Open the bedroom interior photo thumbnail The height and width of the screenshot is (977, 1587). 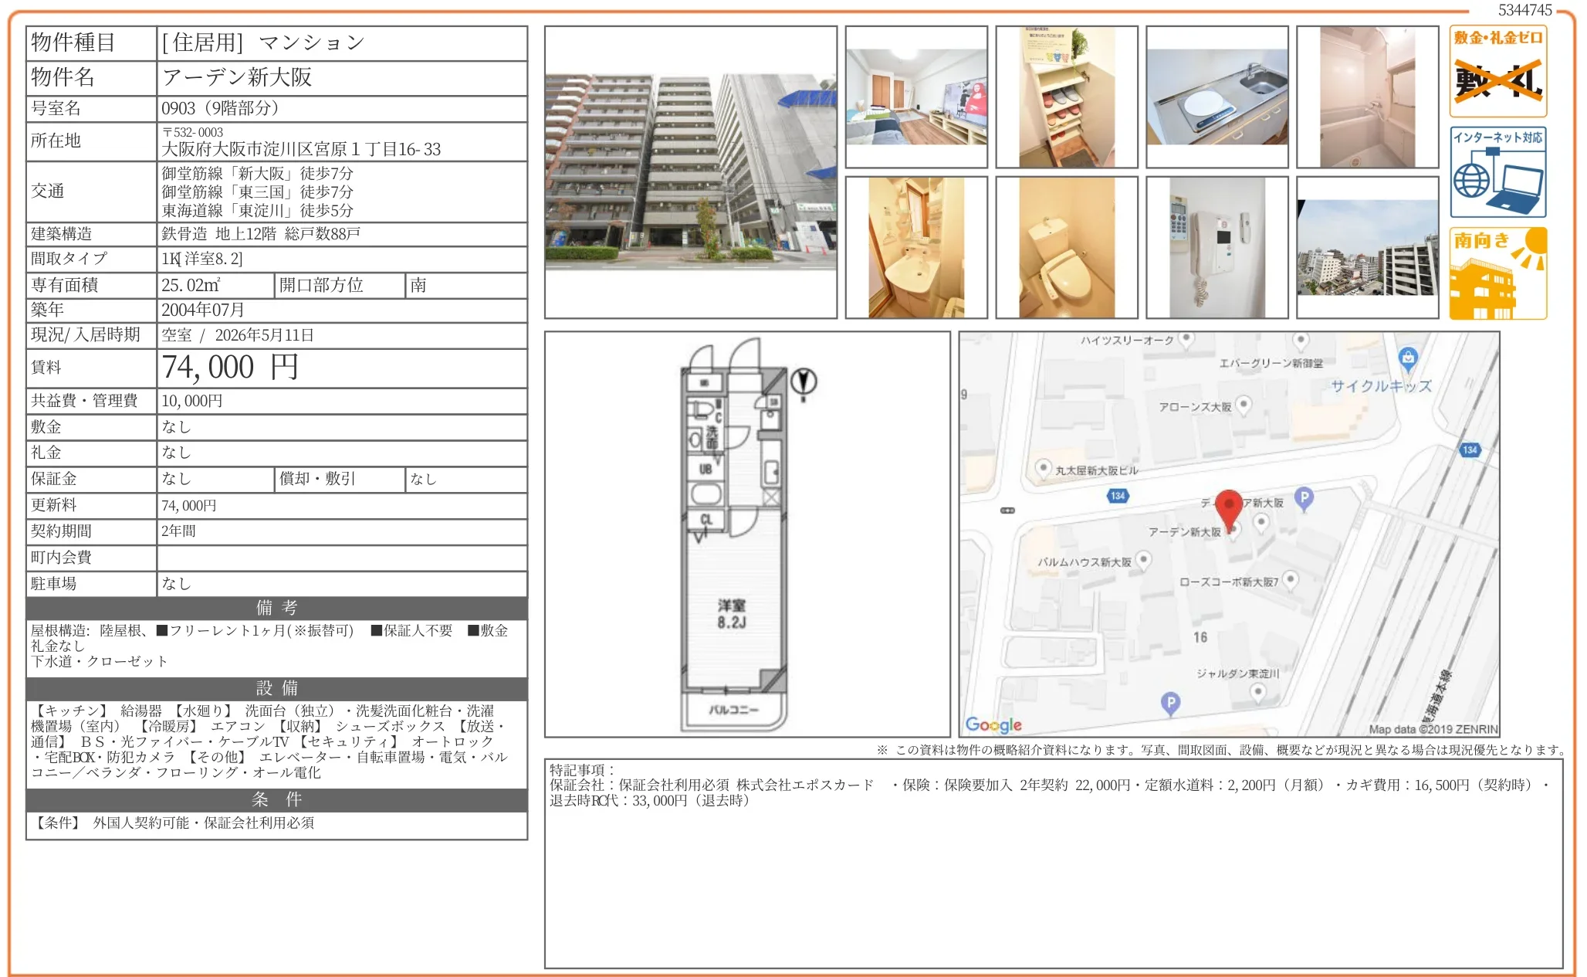pyautogui.click(x=916, y=97)
